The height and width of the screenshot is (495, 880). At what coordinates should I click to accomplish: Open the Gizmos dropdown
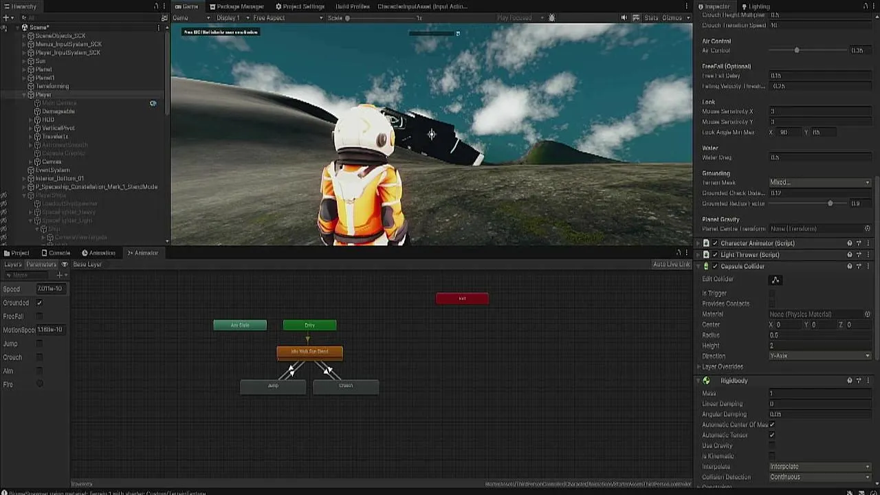pos(674,18)
